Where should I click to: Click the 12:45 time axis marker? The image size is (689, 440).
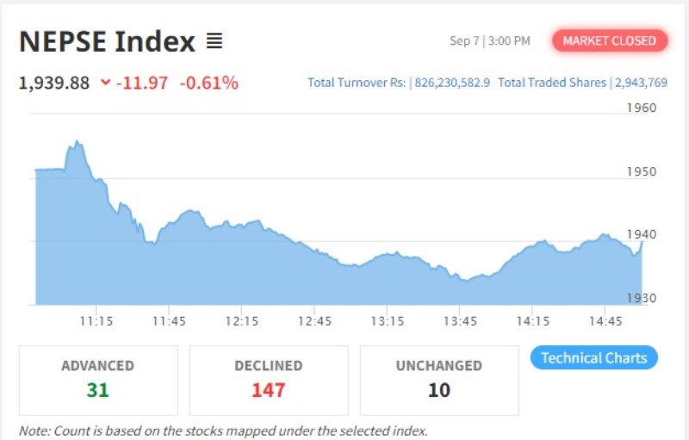314,321
